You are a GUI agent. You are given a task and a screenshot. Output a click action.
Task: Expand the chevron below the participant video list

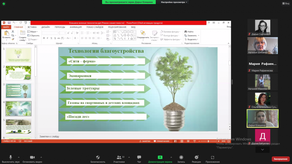pyautogui.click(x=263, y=149)
